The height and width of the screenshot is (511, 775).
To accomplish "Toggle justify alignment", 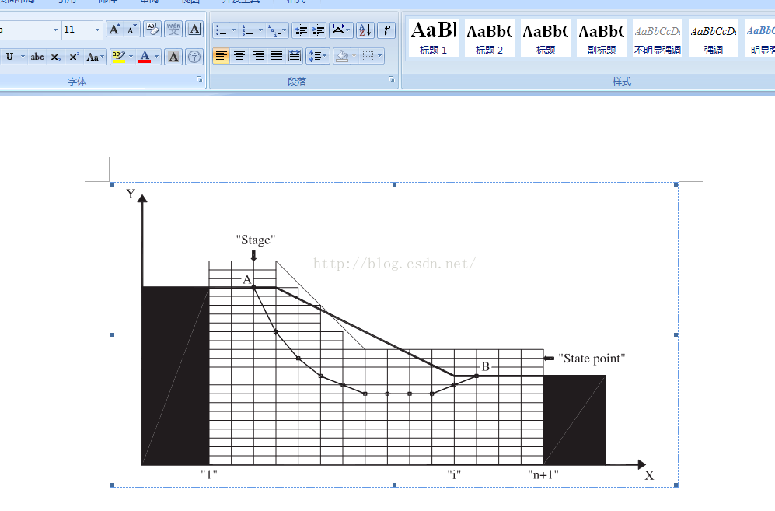I will point(276,56).
